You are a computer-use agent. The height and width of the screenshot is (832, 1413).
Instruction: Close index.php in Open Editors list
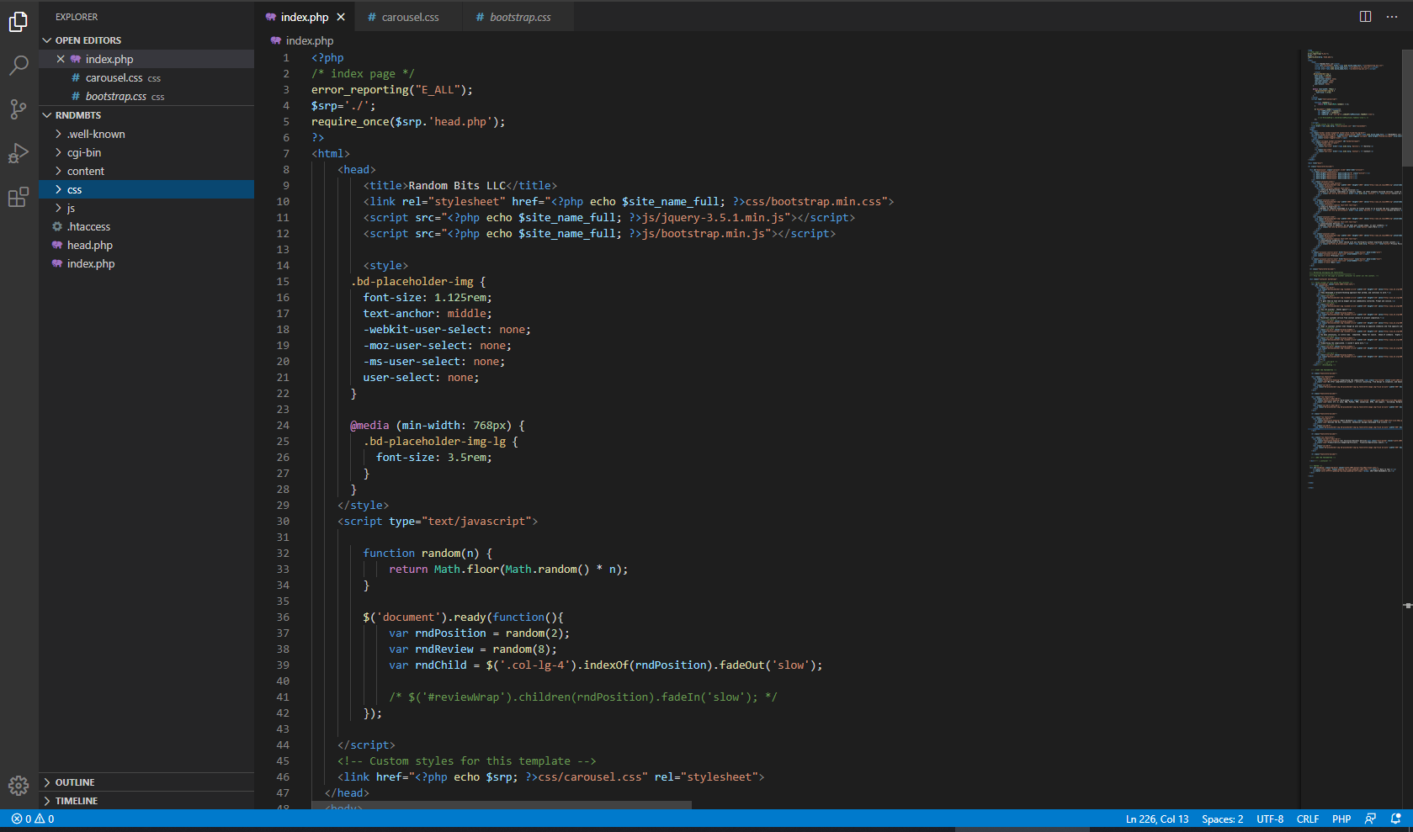pyautogui.click(x=61, y=59)
